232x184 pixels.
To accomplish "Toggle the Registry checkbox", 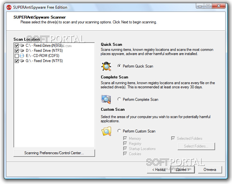I will (x=125, y=143).
